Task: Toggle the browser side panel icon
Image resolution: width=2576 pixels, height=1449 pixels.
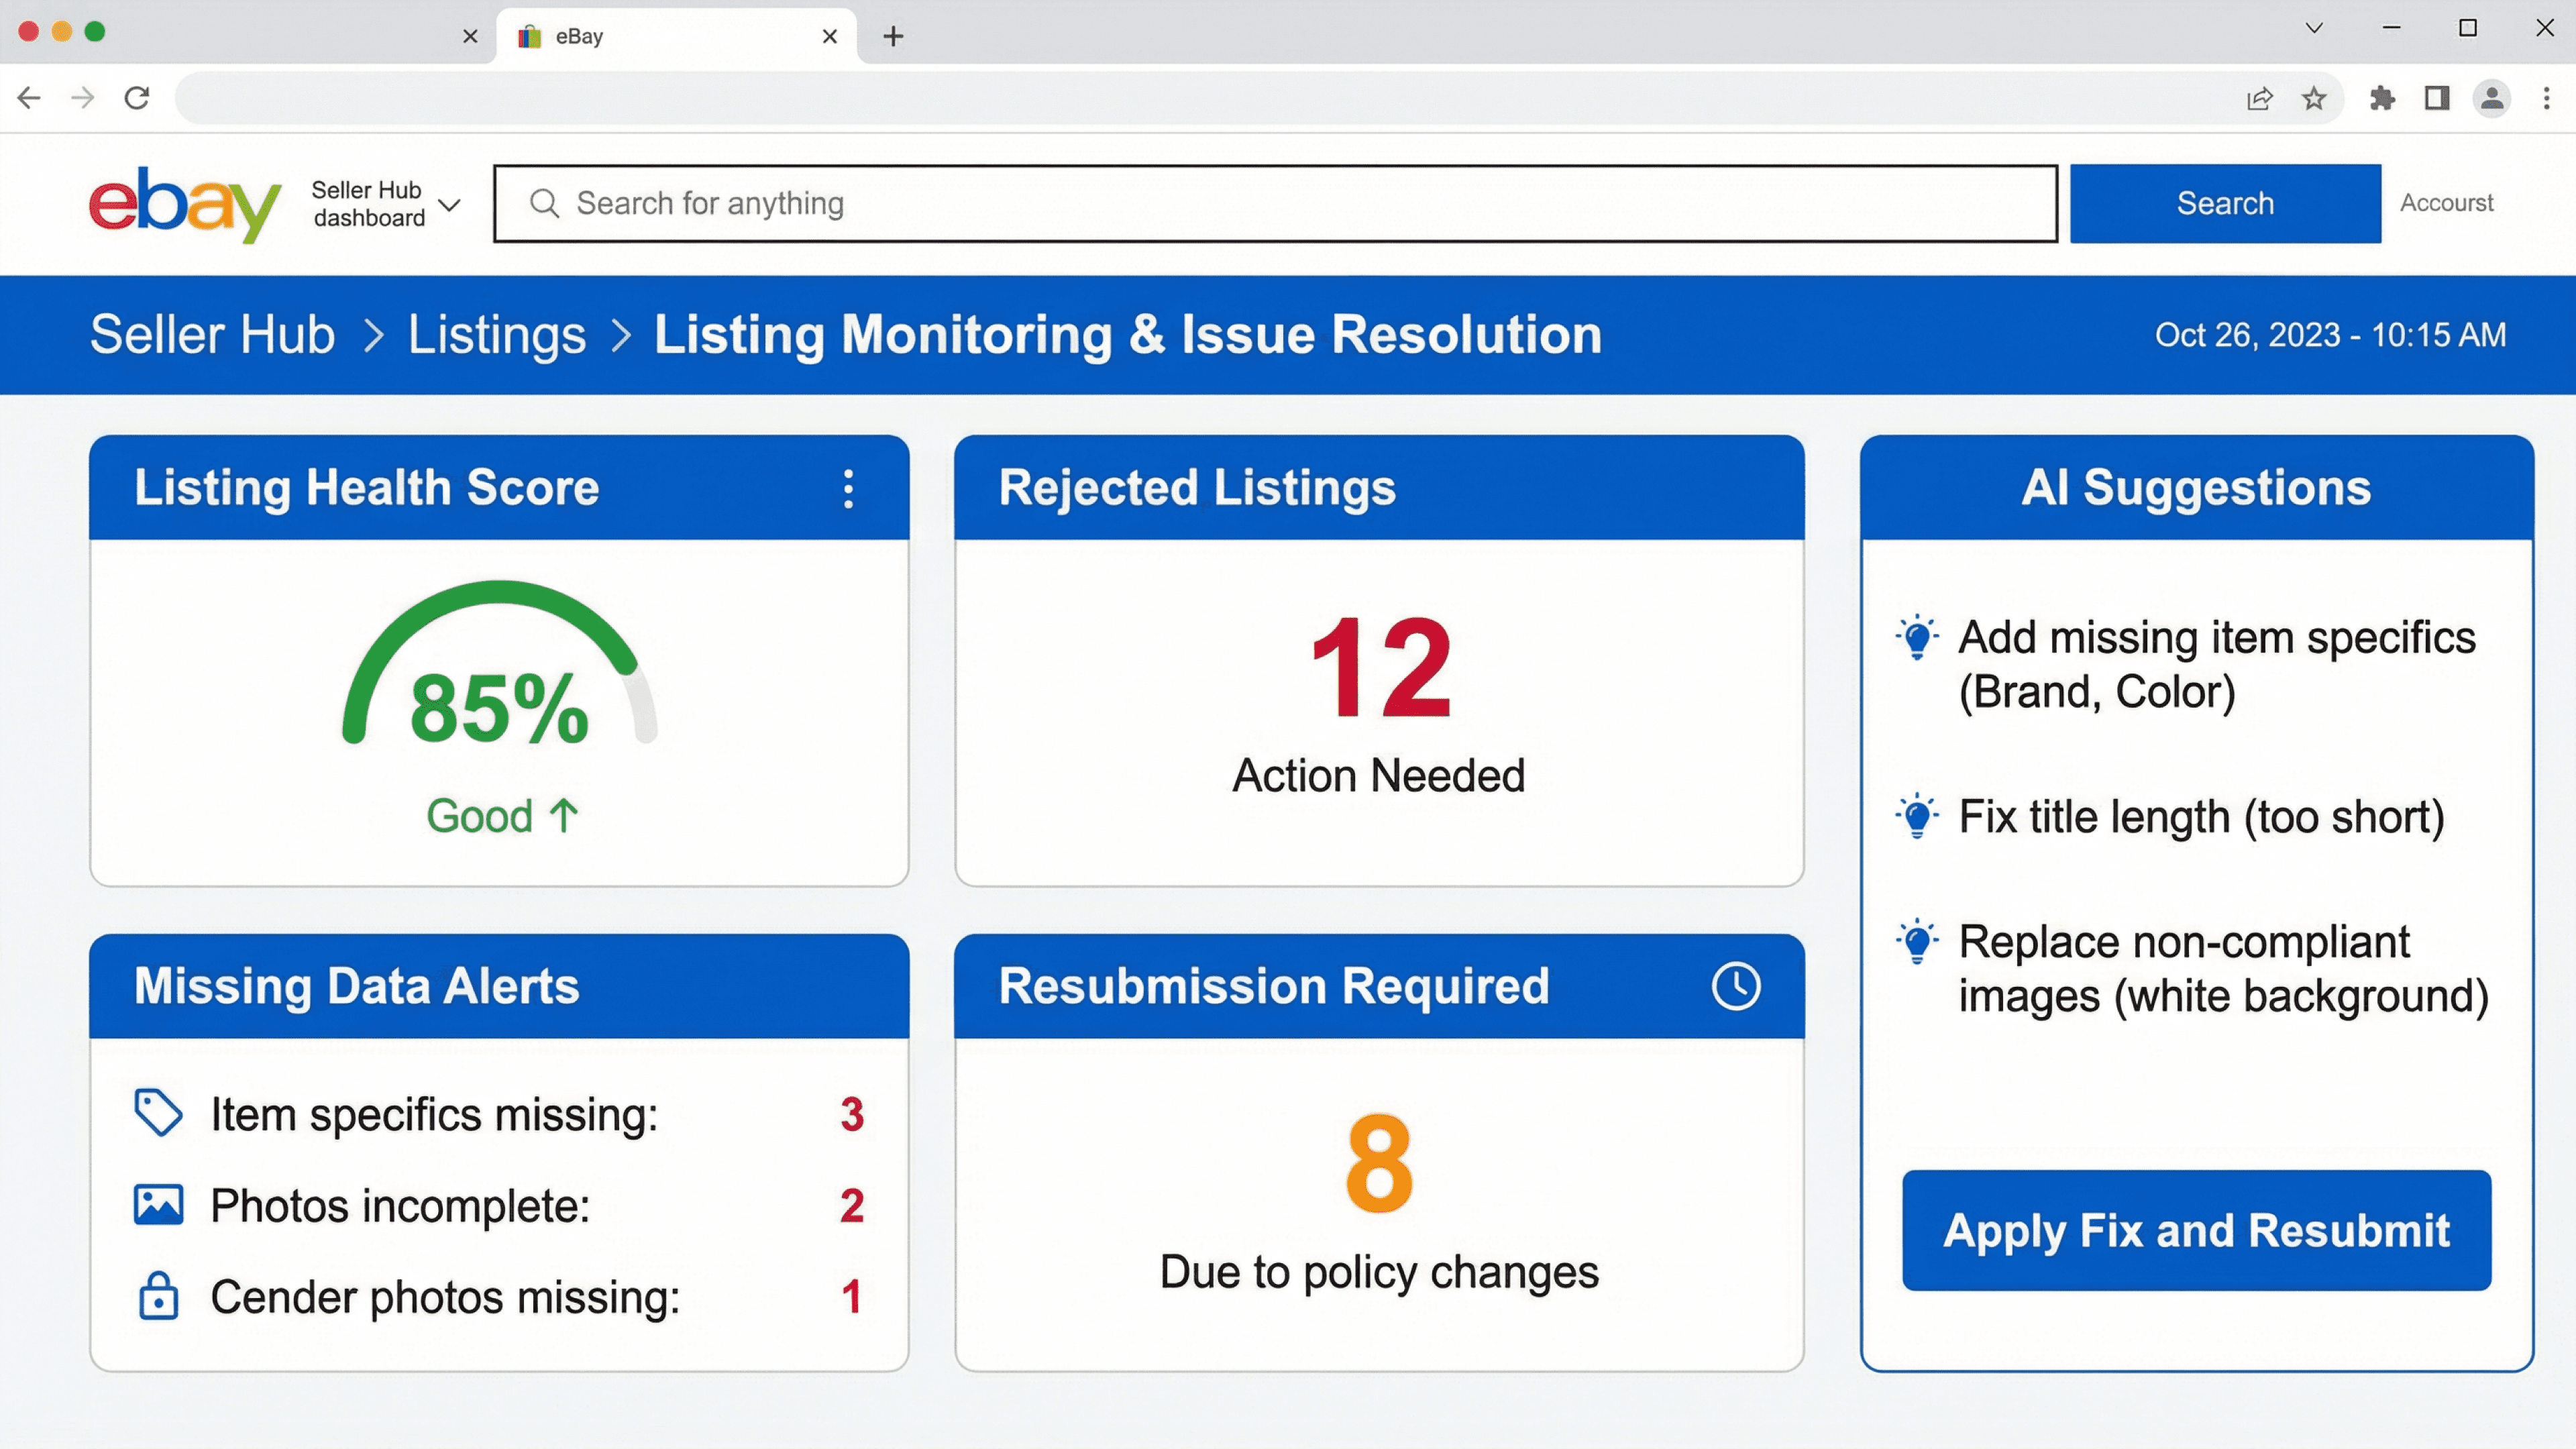Action: [2437, 98]
